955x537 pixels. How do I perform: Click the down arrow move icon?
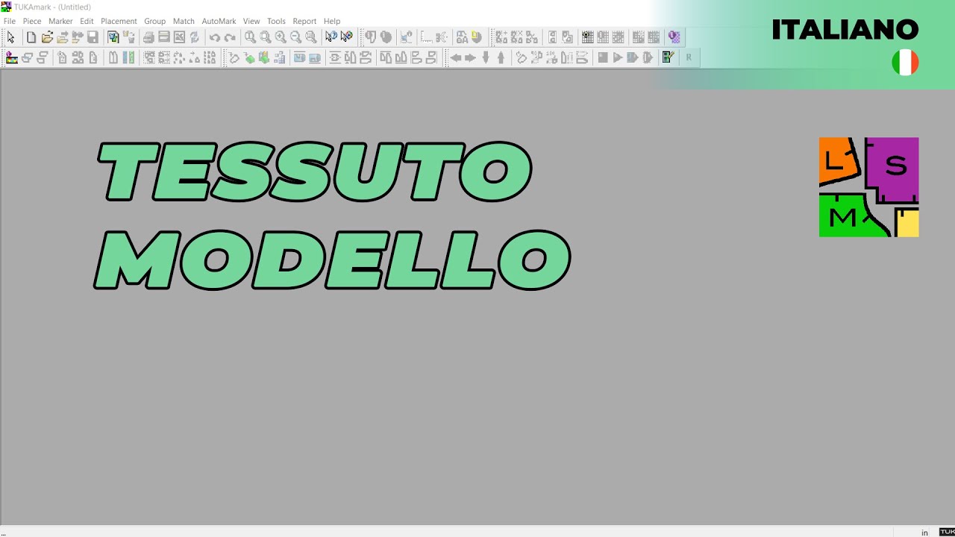[x=486, y=57]
